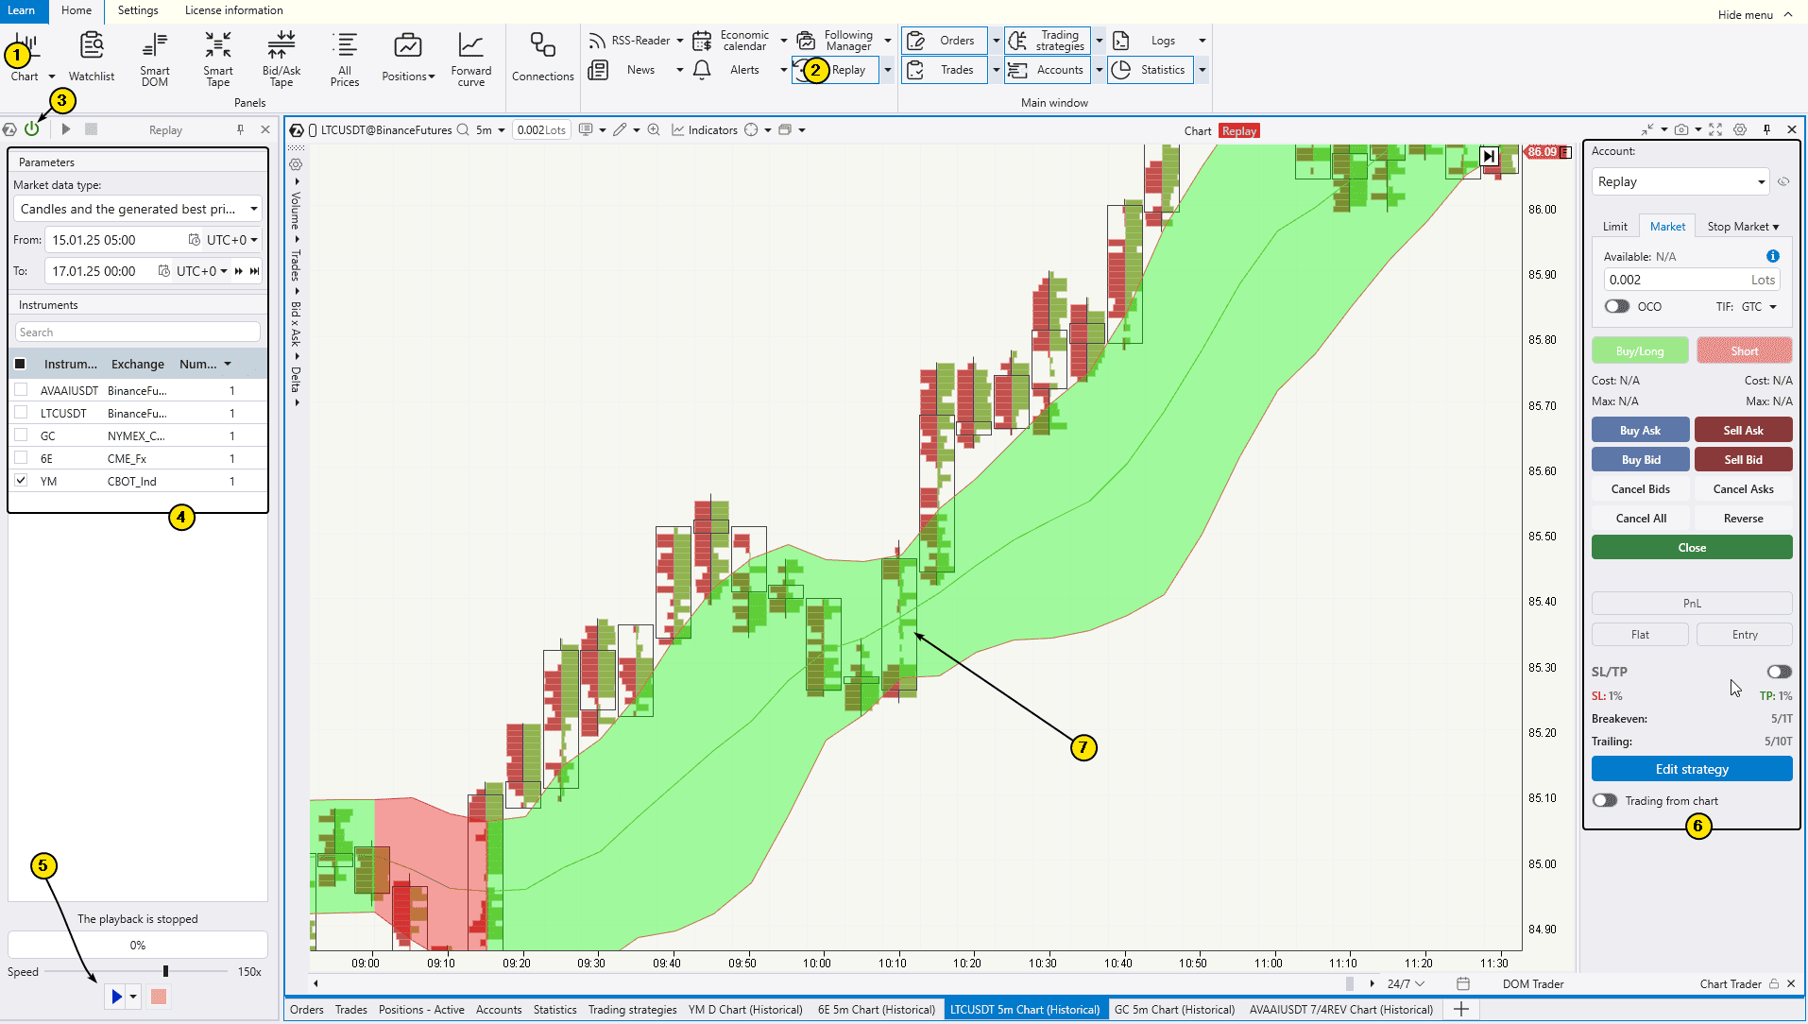The width and height of the screenshot is (1808, 1024).
Task: Check the 6E instrument checkbox
Action: [21, 457]
